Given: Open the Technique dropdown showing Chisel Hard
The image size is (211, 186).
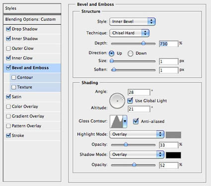Looking at the screenshot, I should click(x=129, y=33).
